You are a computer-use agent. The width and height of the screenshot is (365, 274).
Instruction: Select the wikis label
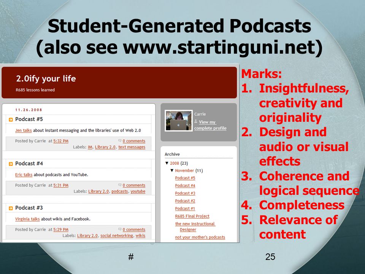point(140,236)
